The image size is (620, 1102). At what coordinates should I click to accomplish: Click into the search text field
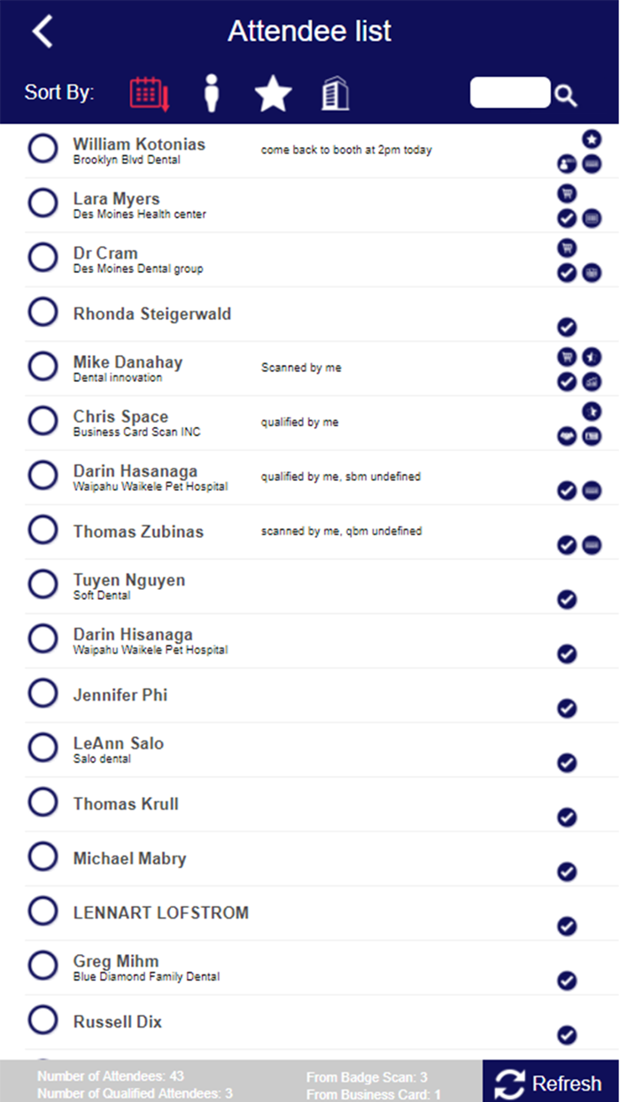click(x=509, y=93)
